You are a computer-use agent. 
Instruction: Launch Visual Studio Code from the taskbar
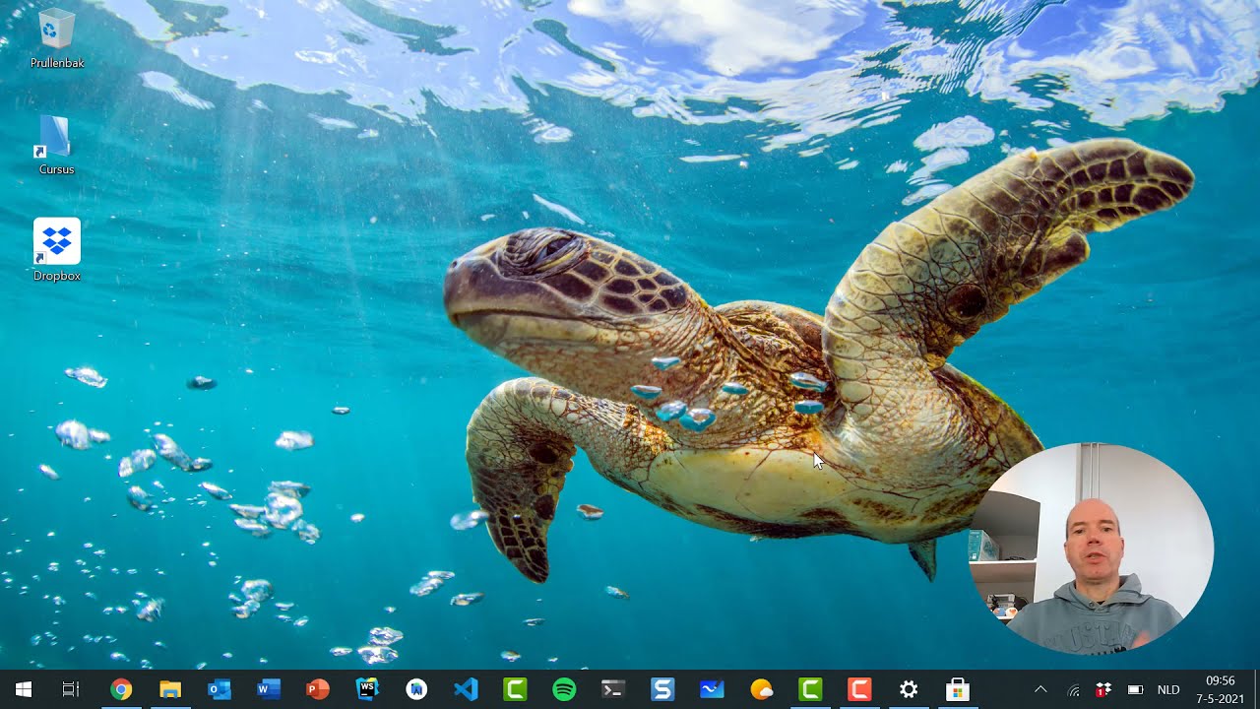click(x=466, y=689)
